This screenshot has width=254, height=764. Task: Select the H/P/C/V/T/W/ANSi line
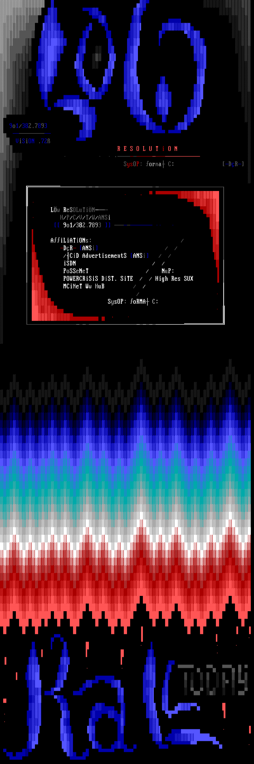click(x=85, y=218)
